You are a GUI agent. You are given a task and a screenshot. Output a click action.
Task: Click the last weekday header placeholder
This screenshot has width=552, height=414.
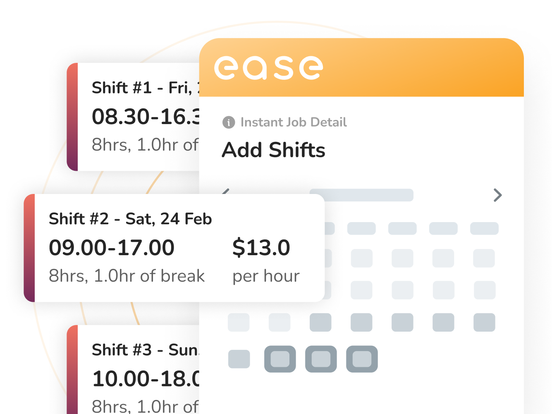pyautogui.click(x=484, y=228)
